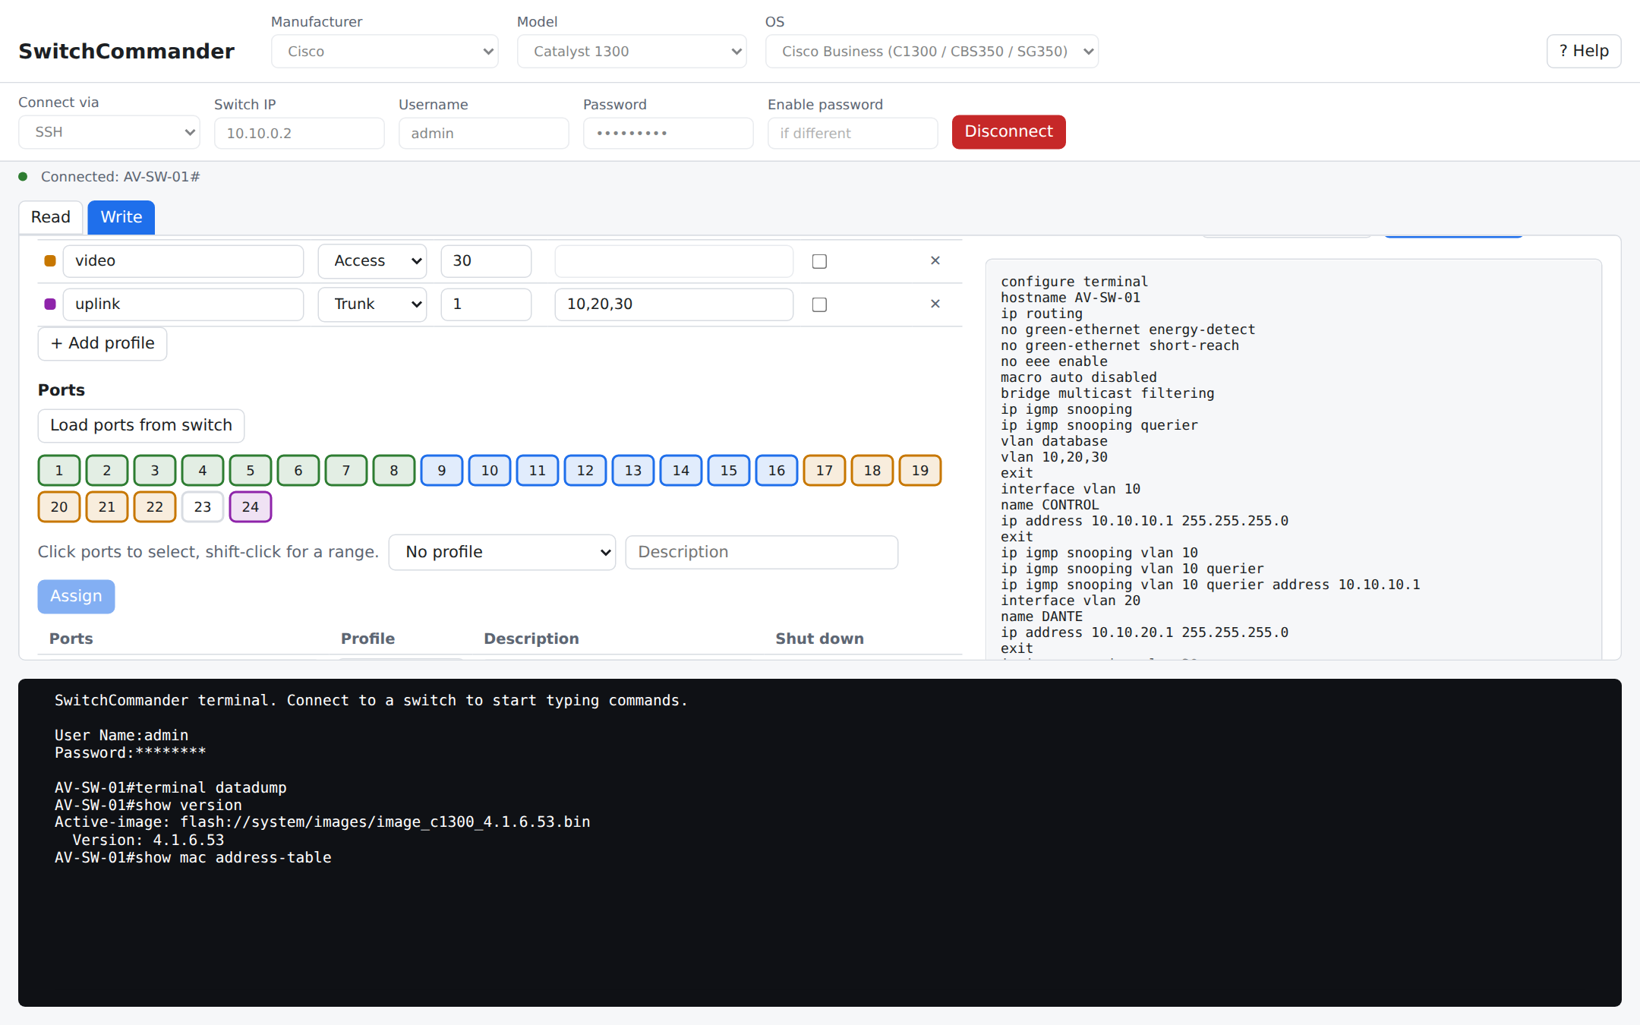Click the video profile name field
The width and height of the screenshot is (1640, 1025).
(183, 261)
